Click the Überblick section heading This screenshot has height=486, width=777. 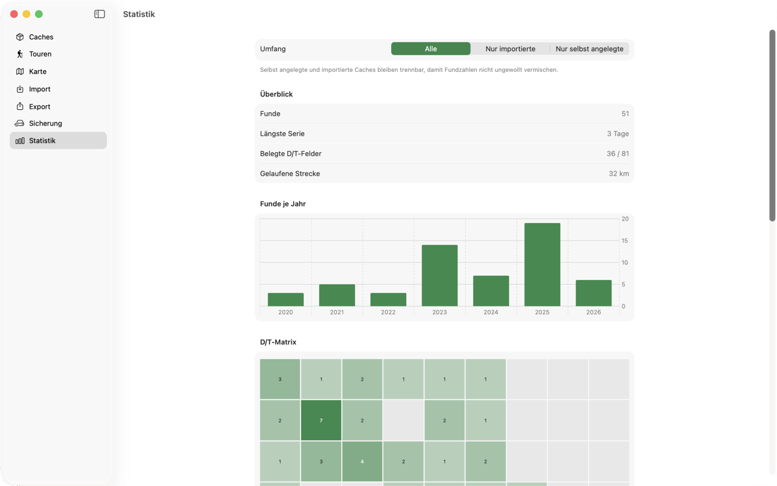click(x=276, y=94)
